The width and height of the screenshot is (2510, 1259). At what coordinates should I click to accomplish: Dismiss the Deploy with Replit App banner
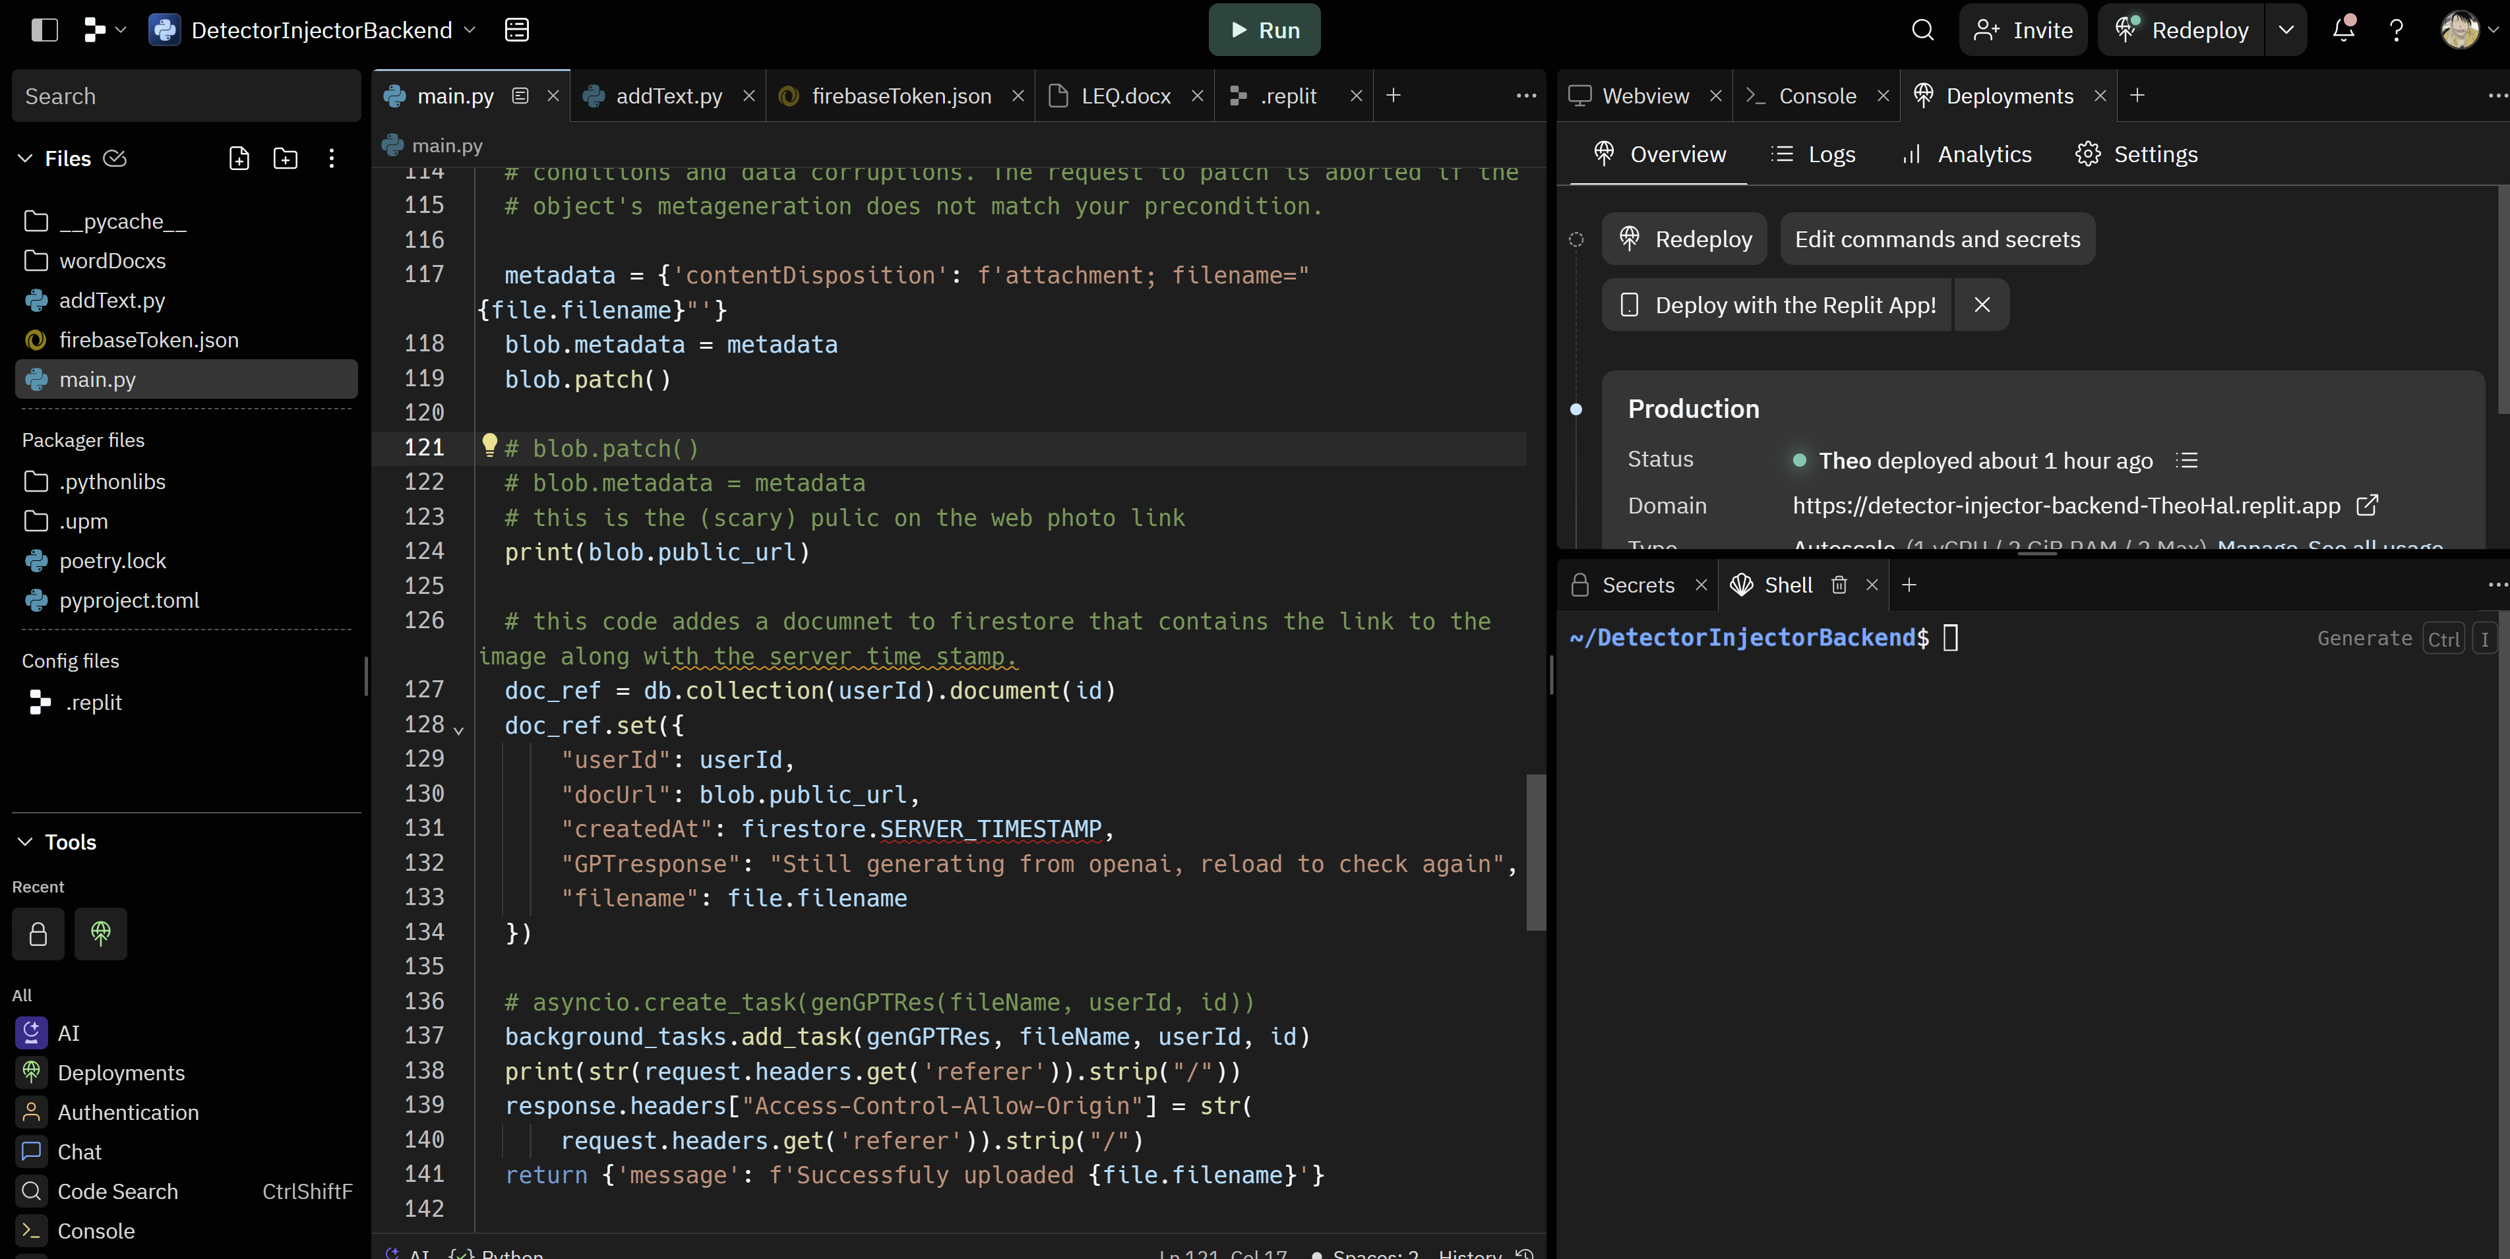[1982, 305]
